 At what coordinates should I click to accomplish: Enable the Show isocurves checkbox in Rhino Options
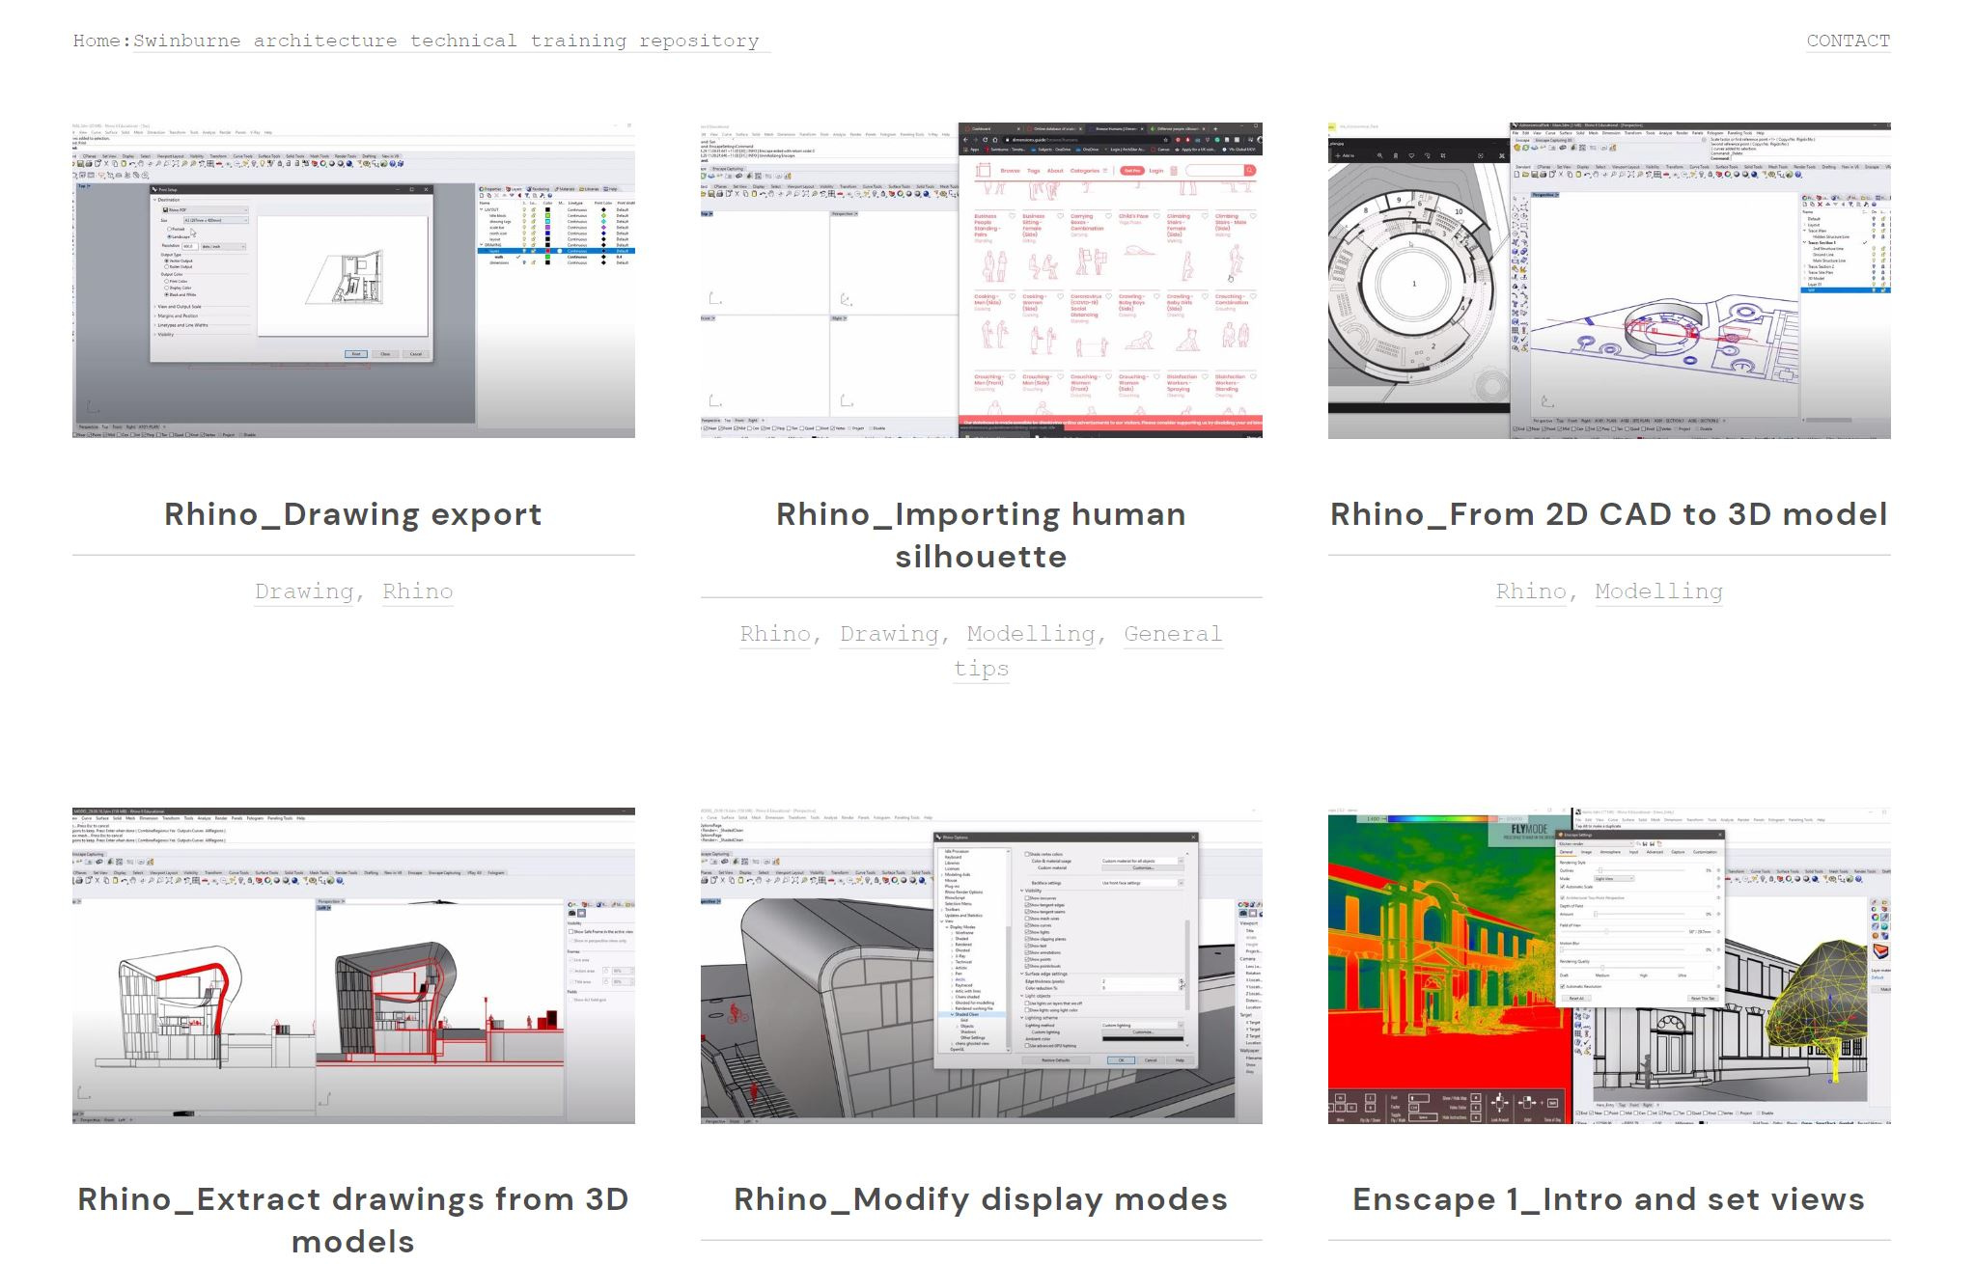[x=1027, y=898]
